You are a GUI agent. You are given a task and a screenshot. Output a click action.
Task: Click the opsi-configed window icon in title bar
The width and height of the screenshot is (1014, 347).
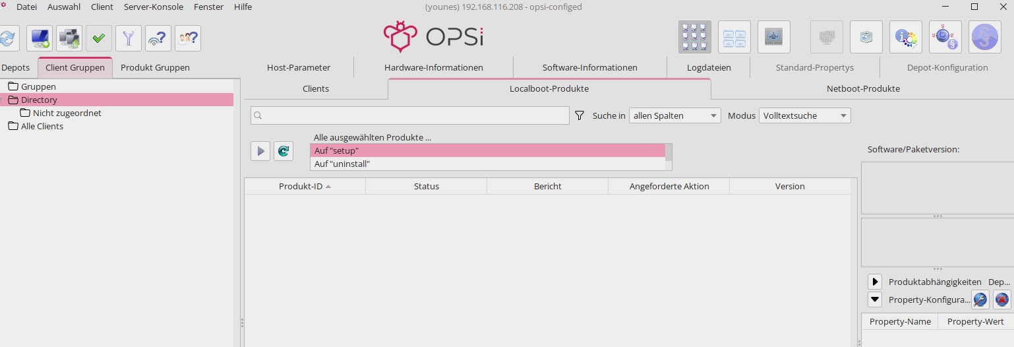pyautogui.click(x=4, y=5)
